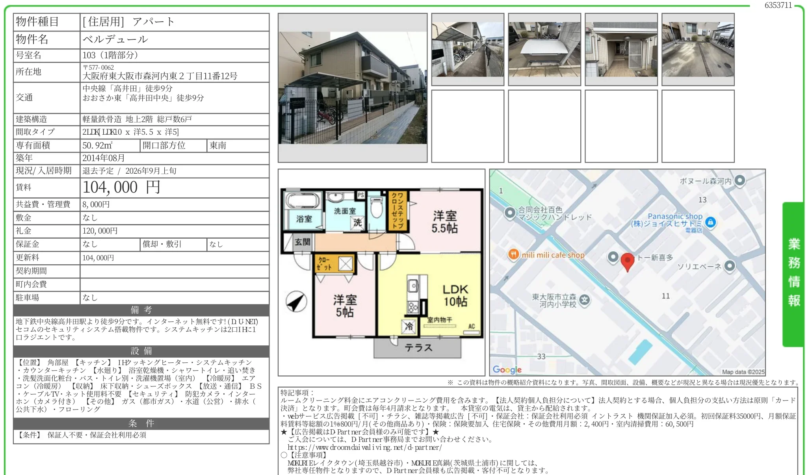
Task: Click the 退去予定 / 2026年9月上旬 status
Action: (x=129, y=171)
